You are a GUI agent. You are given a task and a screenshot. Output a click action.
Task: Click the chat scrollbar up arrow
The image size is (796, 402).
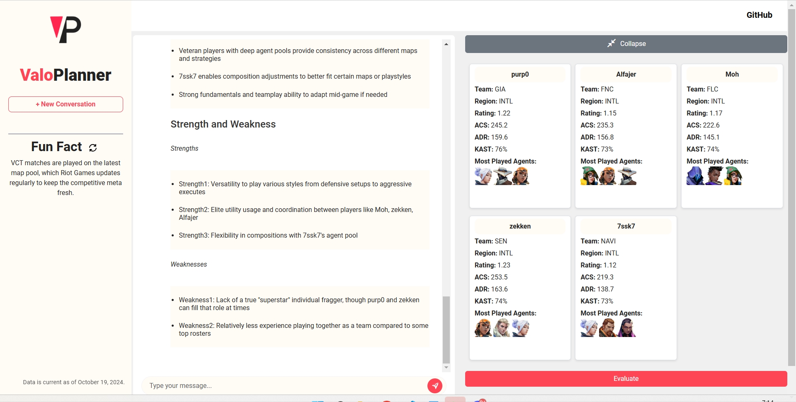pos(446,44)
